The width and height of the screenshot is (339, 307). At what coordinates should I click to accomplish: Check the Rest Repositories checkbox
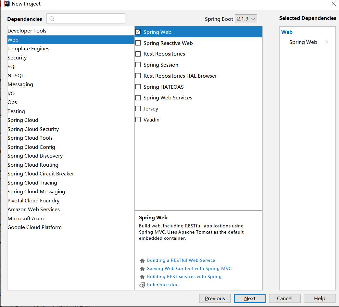[x=138, y=54]
